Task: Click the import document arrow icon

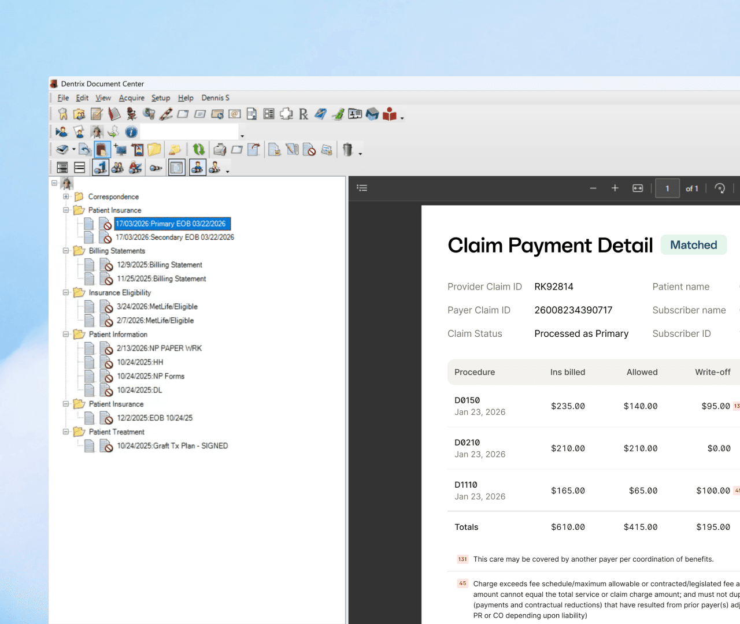Action: click(x=84, y=150)
